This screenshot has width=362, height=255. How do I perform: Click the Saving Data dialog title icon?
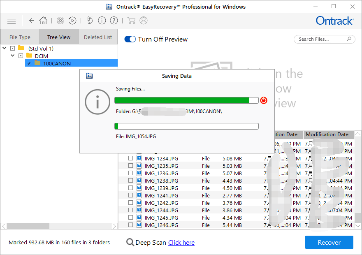point(89,76)
